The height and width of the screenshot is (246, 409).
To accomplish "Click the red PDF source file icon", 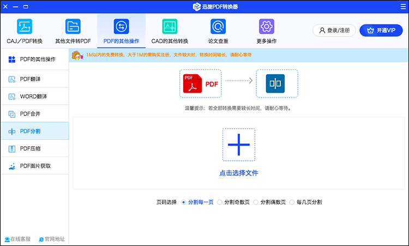I will 193,83.
